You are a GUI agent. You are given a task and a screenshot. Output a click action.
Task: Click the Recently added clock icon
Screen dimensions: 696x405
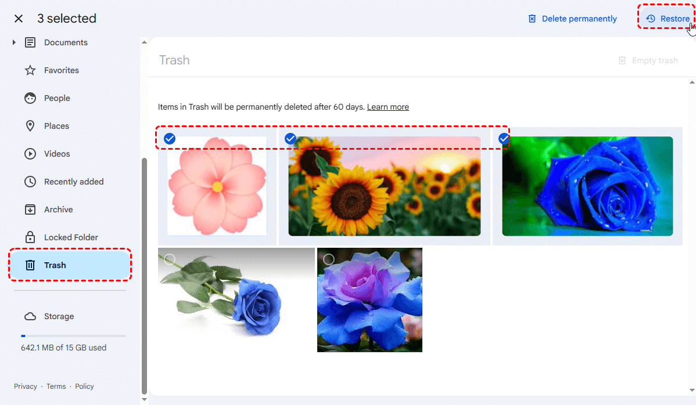click(x=30, y=182)
